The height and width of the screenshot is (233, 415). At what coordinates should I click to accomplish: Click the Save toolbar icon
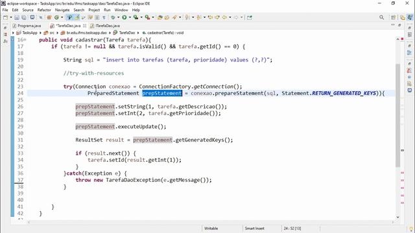(x=17, y=17)
